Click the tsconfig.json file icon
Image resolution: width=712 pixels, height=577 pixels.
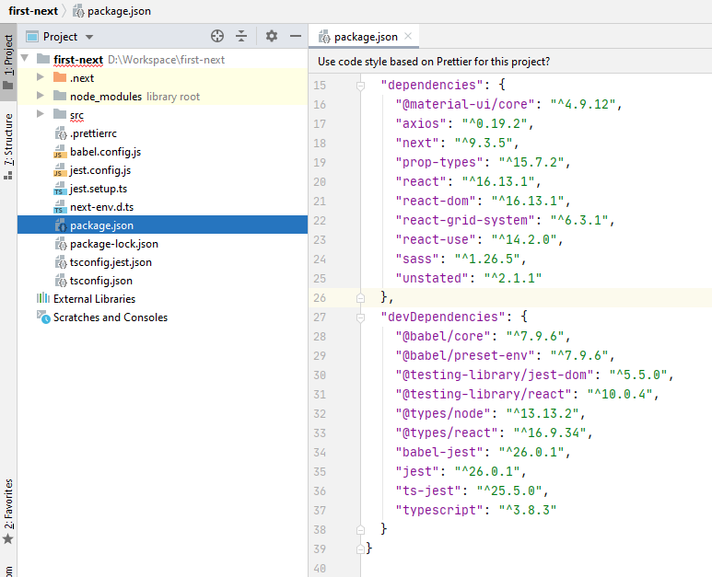[x=61, y=281]
